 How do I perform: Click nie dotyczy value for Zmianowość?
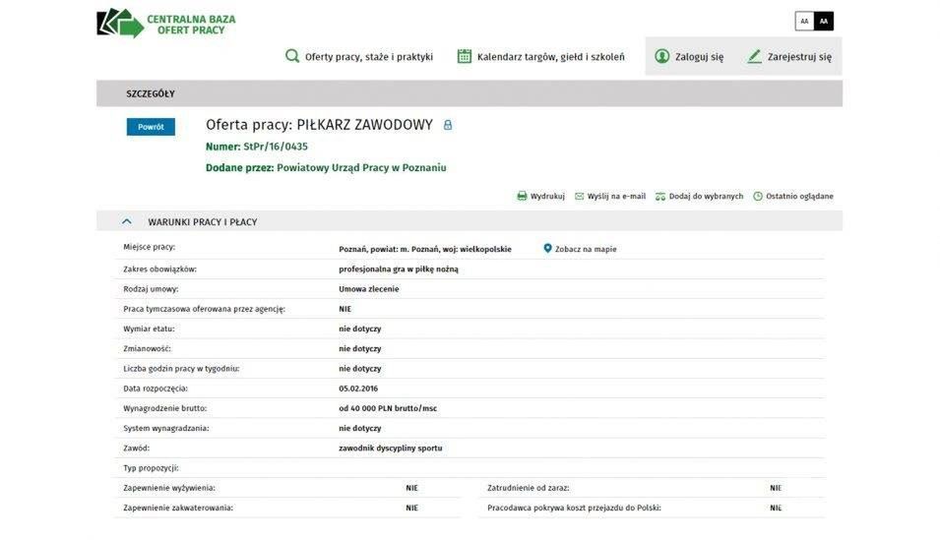coord(359,348)
